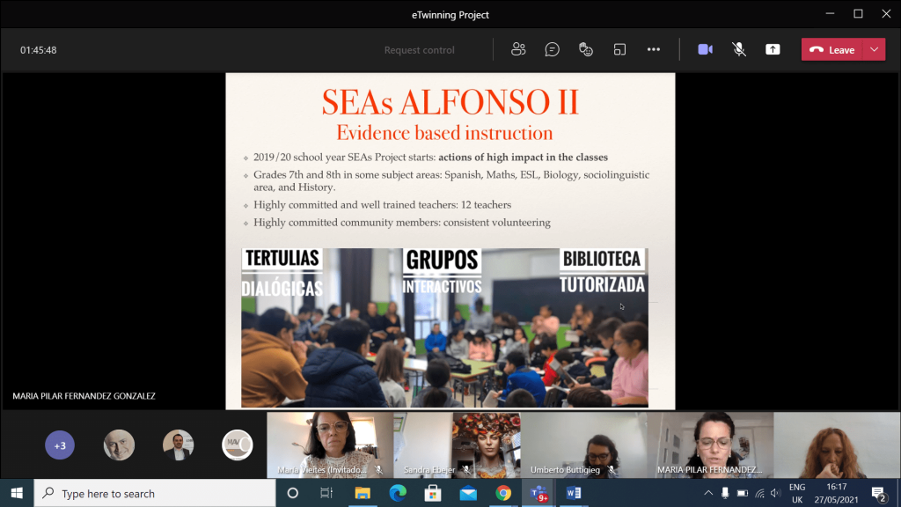Turn off the camera

point(705,50)
